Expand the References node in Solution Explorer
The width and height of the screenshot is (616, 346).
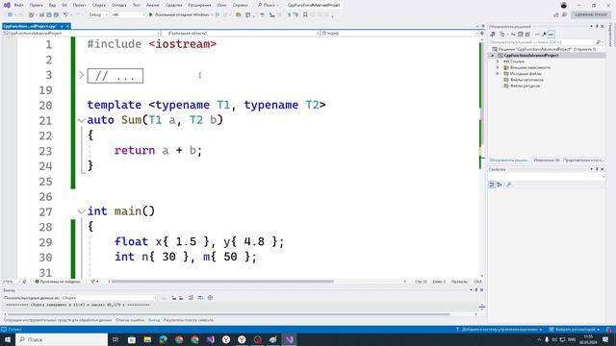(498, 62)
